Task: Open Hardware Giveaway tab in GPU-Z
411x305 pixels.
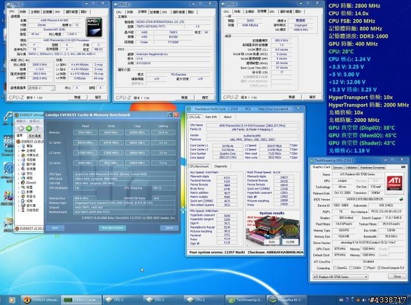Action: pyautogui.click(x=372, y=167)
